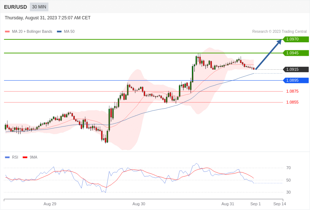Click the red 1.0855 support label
Image resolution: width=310 pixels, height=210 pixels.
[292, 102]
